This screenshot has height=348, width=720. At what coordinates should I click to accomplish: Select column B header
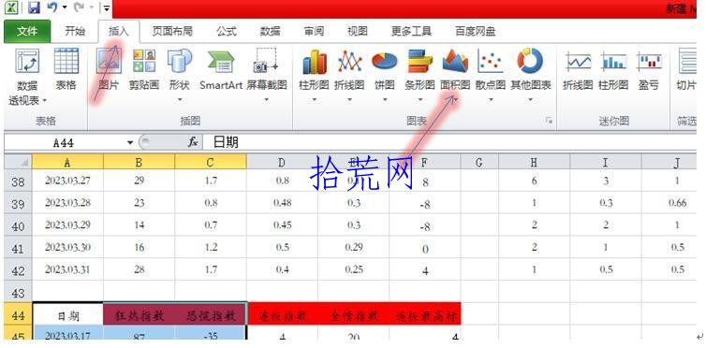coord(140,162)
